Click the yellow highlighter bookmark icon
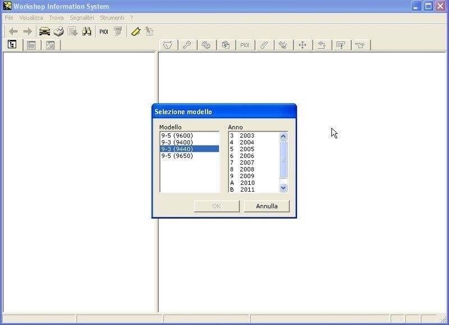This screenshot has width=449, height=325. coord(136,31)
